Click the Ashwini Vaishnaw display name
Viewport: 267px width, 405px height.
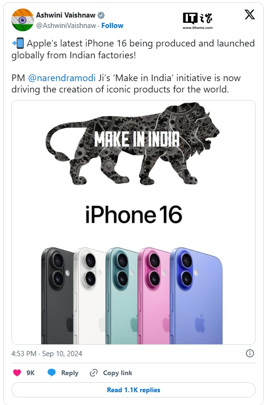pos(66,15)
